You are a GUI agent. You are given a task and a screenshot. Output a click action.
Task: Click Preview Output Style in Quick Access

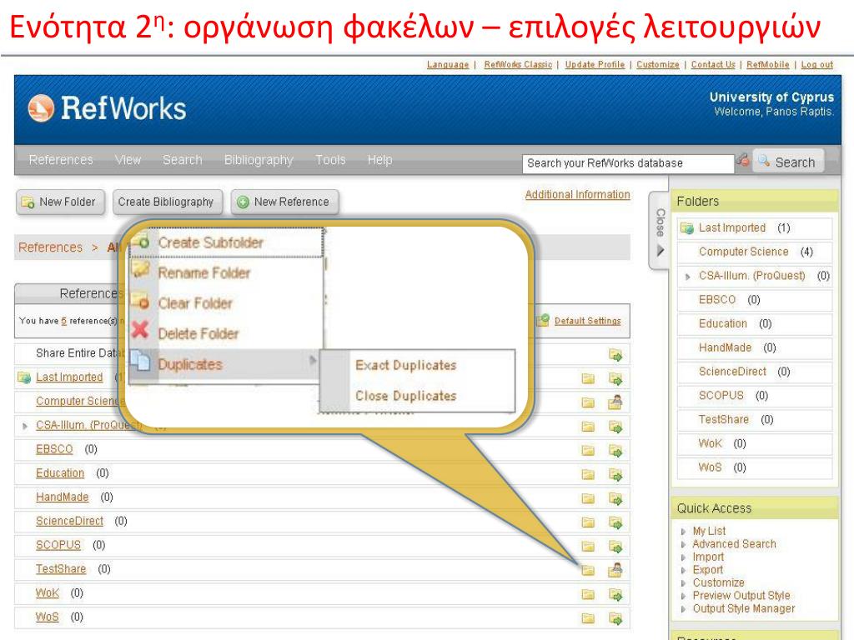click(x=741, y=596)
